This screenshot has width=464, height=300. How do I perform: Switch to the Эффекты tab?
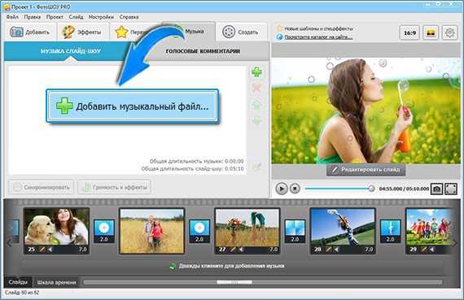(x=83, y=32)
